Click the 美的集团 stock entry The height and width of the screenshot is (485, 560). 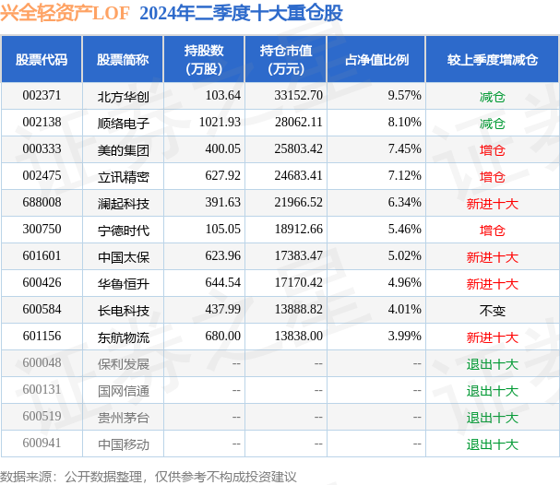124,150
